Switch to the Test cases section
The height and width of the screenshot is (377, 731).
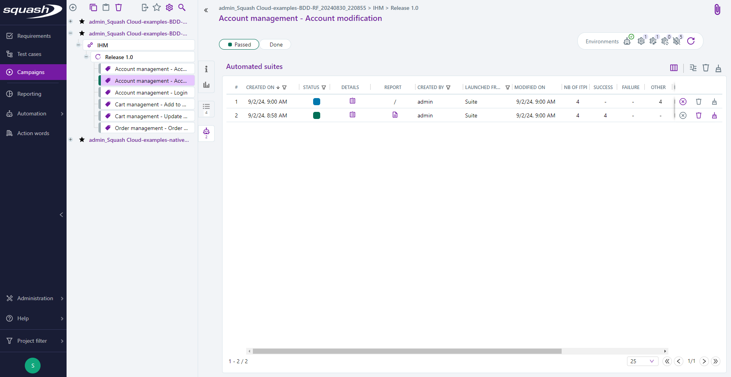click(x=30, y=54)
